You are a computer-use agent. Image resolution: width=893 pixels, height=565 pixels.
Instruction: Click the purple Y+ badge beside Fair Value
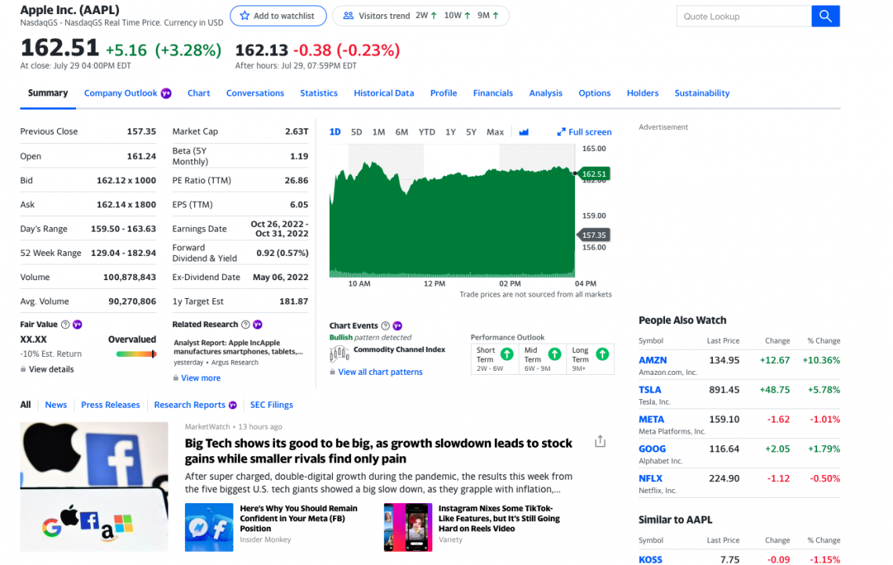tap(77, 323)
